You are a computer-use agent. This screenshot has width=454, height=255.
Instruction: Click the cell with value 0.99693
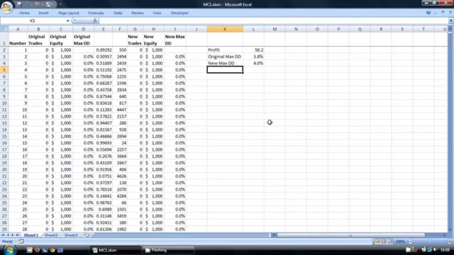(103, 143)
